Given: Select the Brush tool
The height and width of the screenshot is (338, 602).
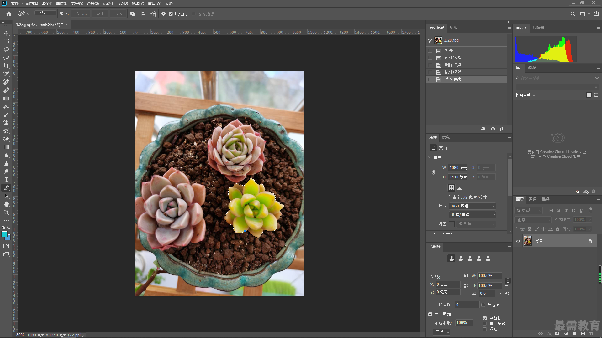Looking at the screenshot, I should point(6,115).
